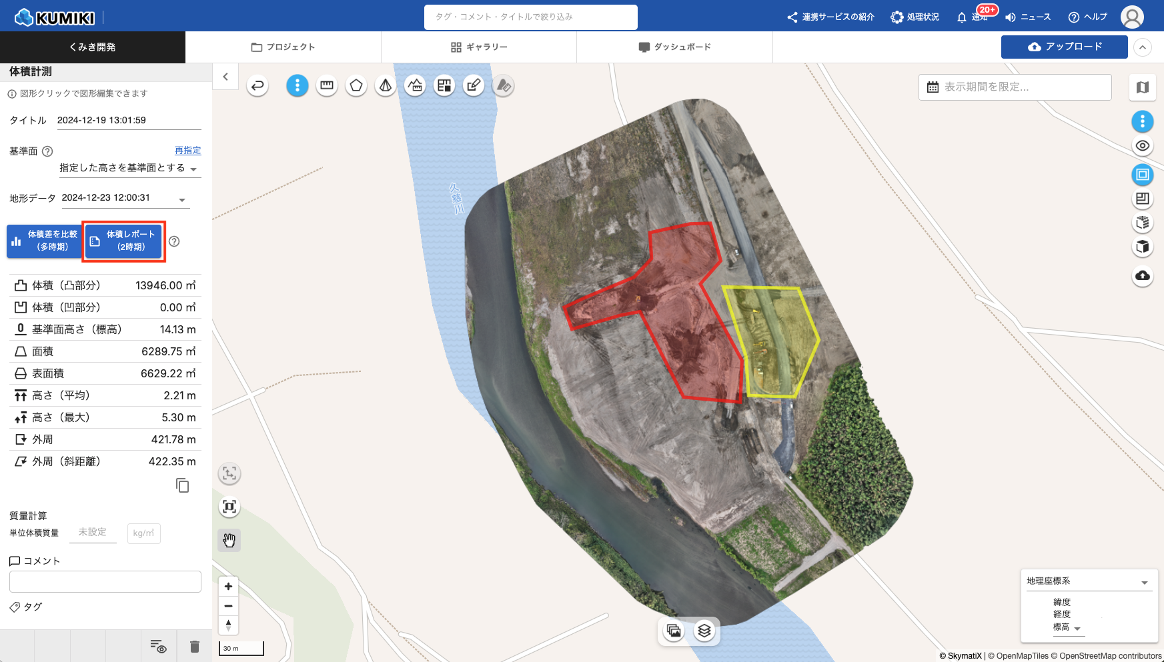Delete the measurement with the trash icon
The width and height of the screenshot is (1164, 662).
[x=195, y=647]
